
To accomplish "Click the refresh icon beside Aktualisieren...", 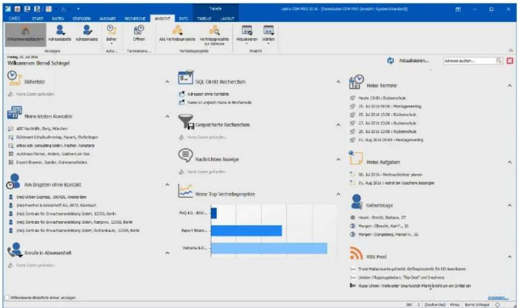I will [x=391, y=61].
